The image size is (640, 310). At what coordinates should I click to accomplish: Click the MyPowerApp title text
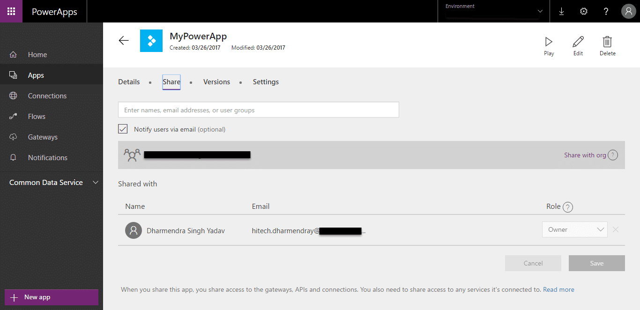198,37
